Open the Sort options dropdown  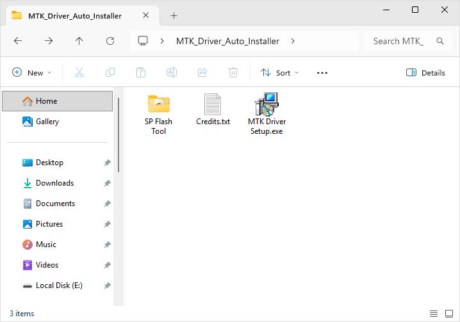coord(279,72)
